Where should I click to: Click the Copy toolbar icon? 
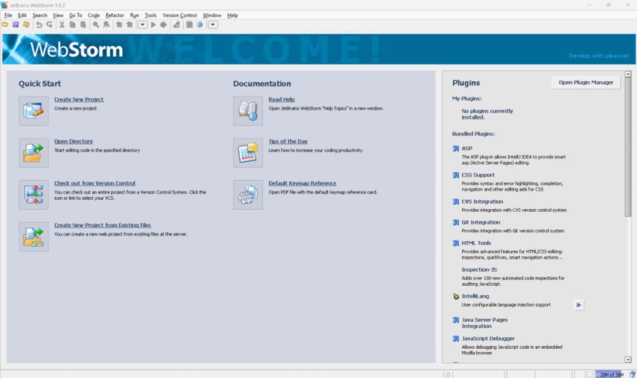pyautogui.click(x=73, y=25)
